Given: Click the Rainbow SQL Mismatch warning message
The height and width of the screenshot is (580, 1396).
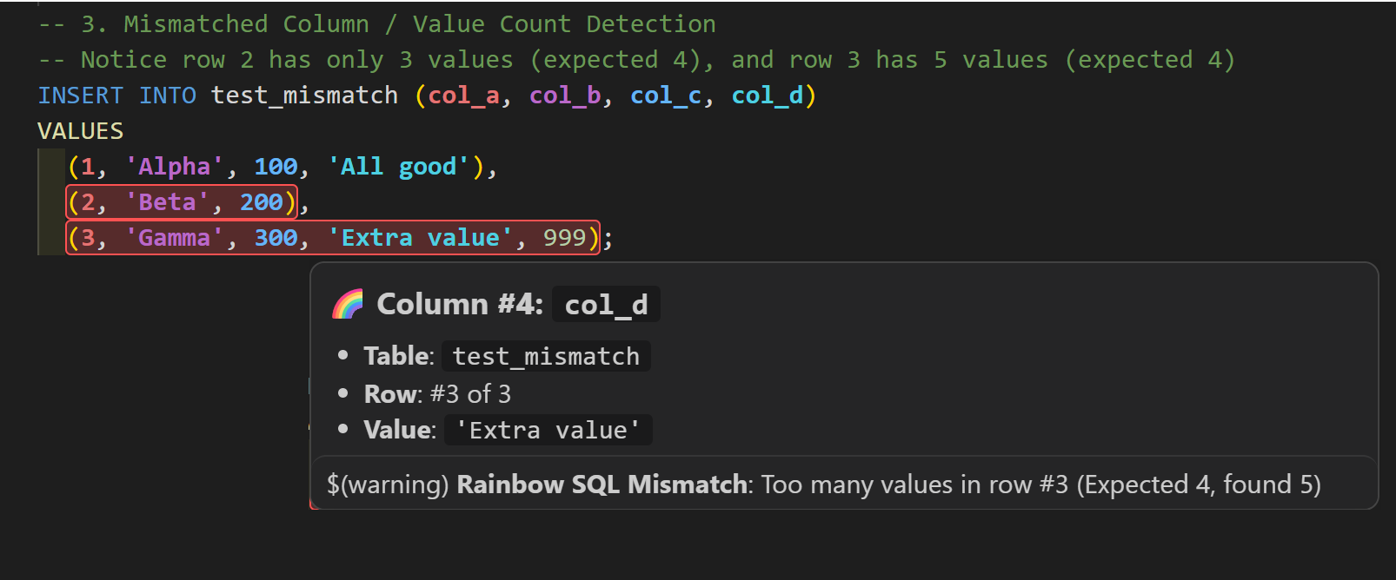Looking at the screenshot, I should click(823, 484).
